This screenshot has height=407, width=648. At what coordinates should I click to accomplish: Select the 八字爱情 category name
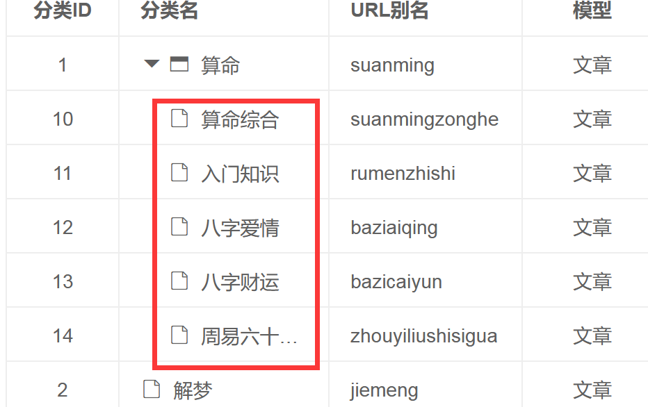(x=240, y=228)
